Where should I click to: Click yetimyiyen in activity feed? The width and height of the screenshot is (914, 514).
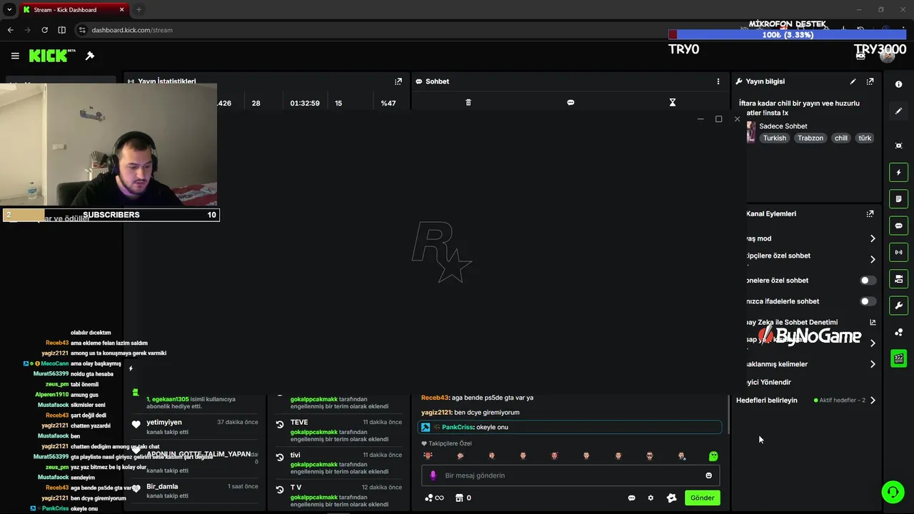(x=164, y=423)
